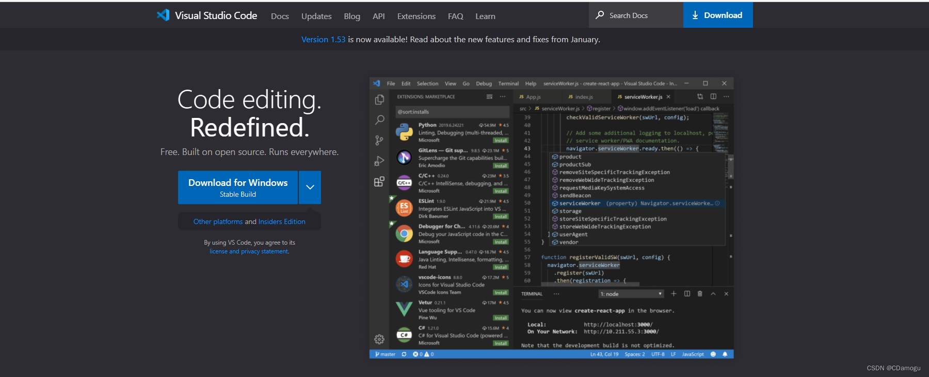This screenshot has height=377, width=929.
Task: Click the Python extension icon
Action: click(404, 132)
